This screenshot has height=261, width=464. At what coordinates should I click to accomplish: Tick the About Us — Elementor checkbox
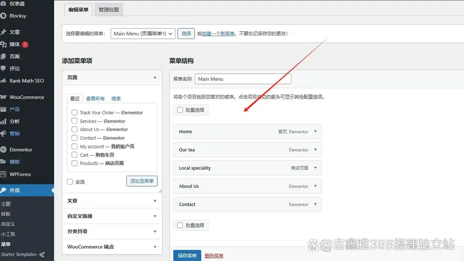point(74,130)
